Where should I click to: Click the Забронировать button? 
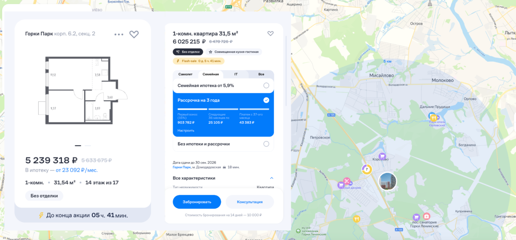pyautogui.click(x=197, y=202)
